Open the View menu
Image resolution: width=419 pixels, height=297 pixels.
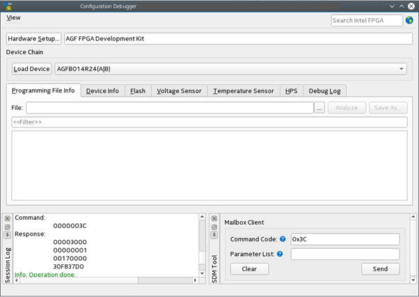pos(13,17)
